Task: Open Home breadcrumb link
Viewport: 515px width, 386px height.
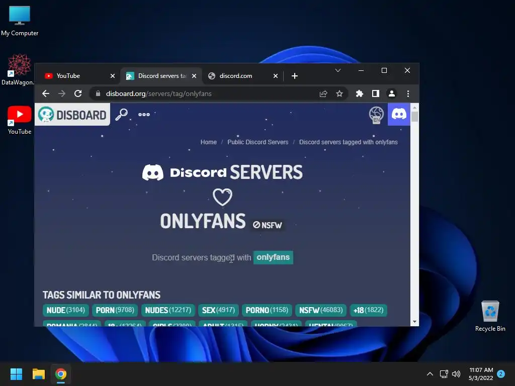Action: (x=209, y=142)
